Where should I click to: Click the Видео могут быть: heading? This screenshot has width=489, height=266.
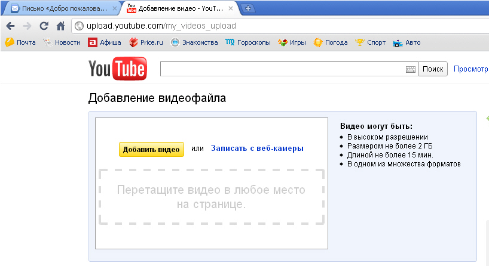376,126
